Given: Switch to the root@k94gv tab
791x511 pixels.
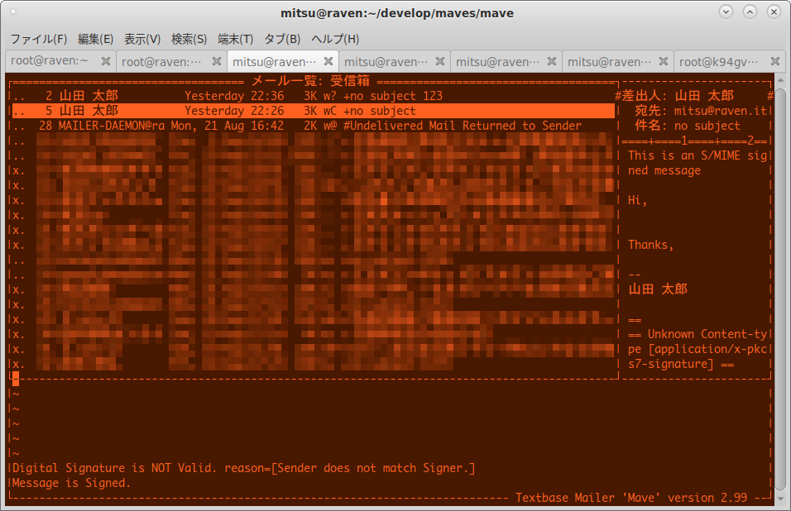Looking at the screenshot, I should coord(720,61).
